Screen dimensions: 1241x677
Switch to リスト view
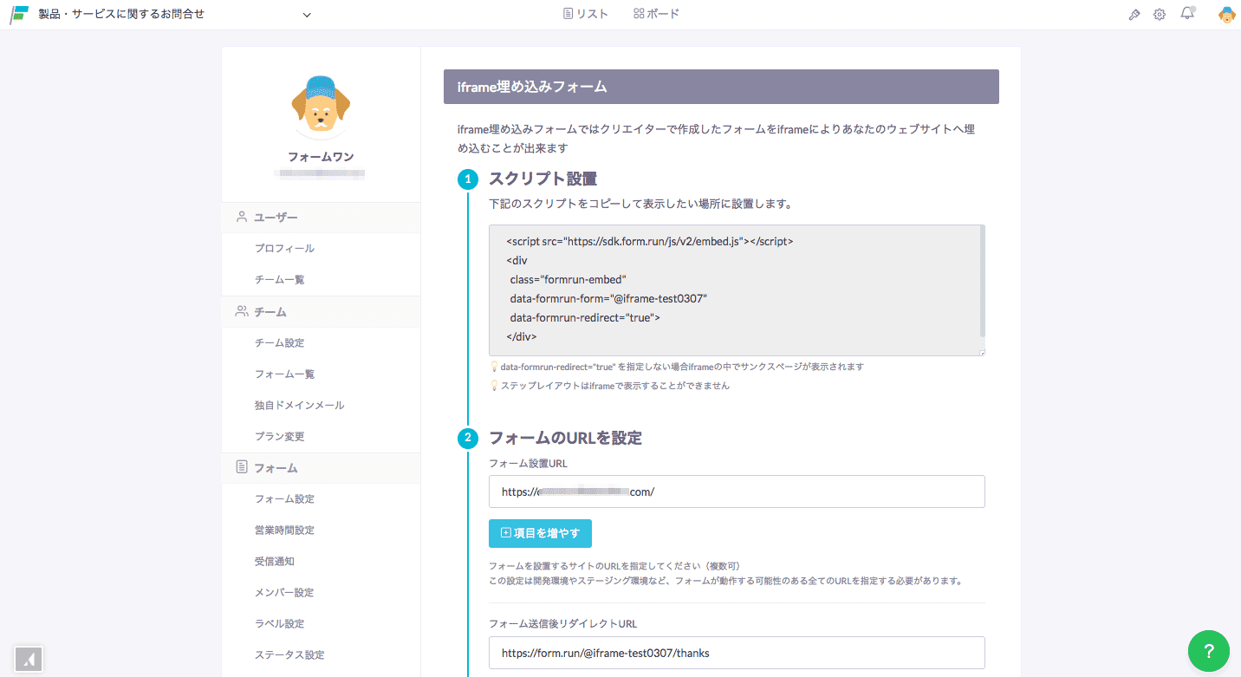[585, 13]
